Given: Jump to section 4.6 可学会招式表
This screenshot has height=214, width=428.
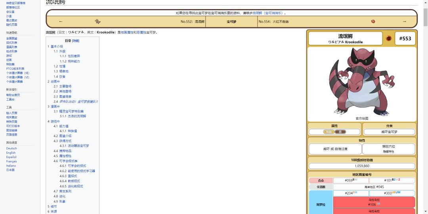Looking at the screenshot, I should (x=65, y=161).
